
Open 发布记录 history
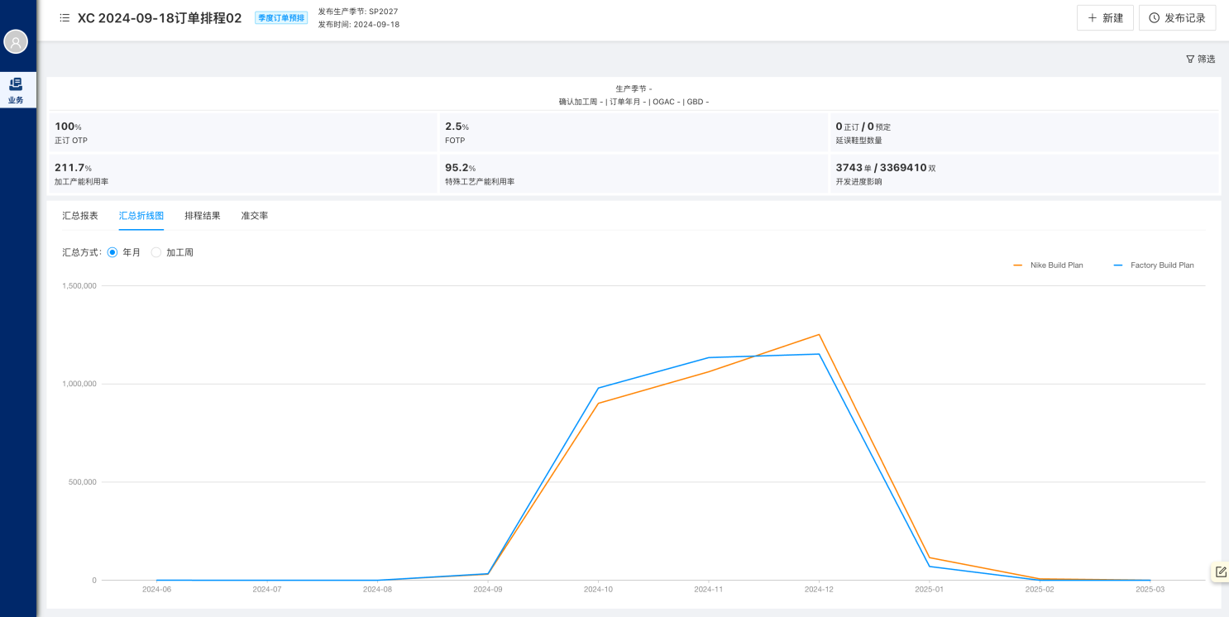point(1177,18)
